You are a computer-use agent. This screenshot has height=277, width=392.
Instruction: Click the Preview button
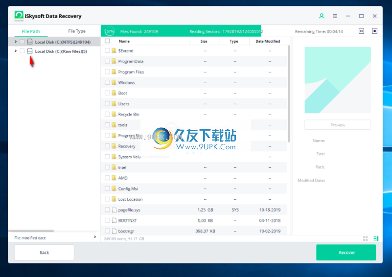338,125
